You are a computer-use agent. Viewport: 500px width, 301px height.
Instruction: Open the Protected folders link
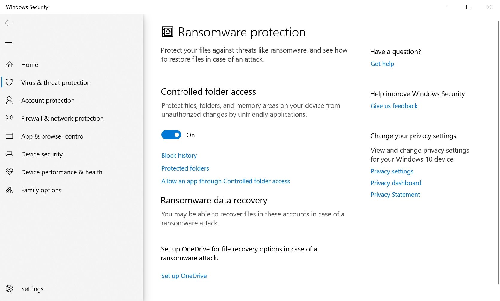tap(185, 168)
